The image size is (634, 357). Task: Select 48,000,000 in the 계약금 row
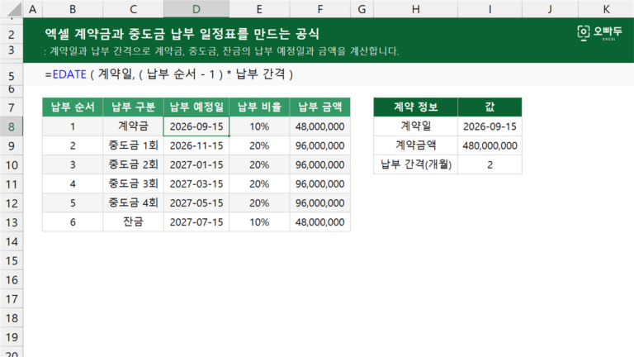pos(319,126)
